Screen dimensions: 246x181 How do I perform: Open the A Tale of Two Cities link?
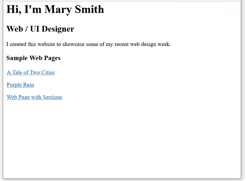[x=30, y=72]
